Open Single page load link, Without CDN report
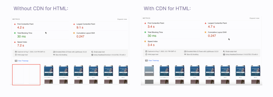 coord(99,52)
